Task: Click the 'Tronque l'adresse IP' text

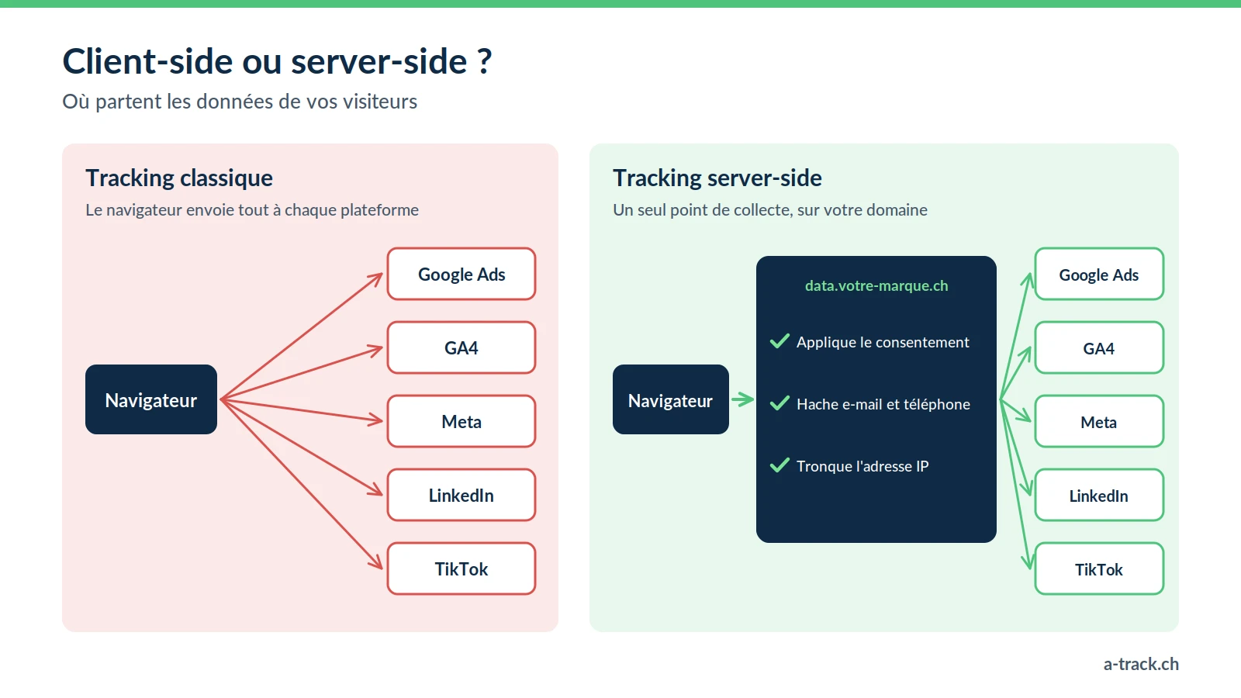Action: [x=862, y=466]
